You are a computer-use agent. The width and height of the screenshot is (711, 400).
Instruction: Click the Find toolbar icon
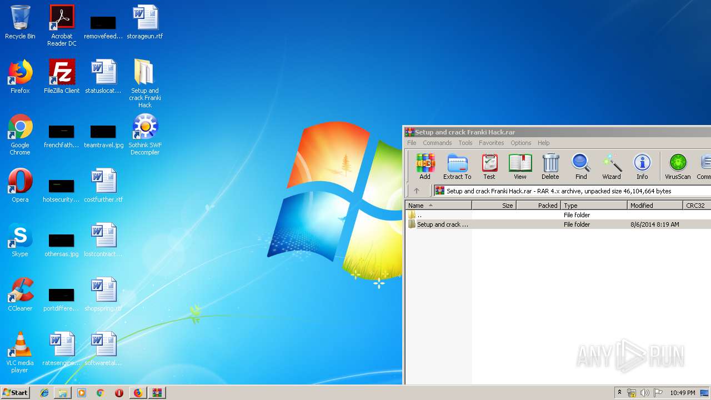click(x=581, y=167)
